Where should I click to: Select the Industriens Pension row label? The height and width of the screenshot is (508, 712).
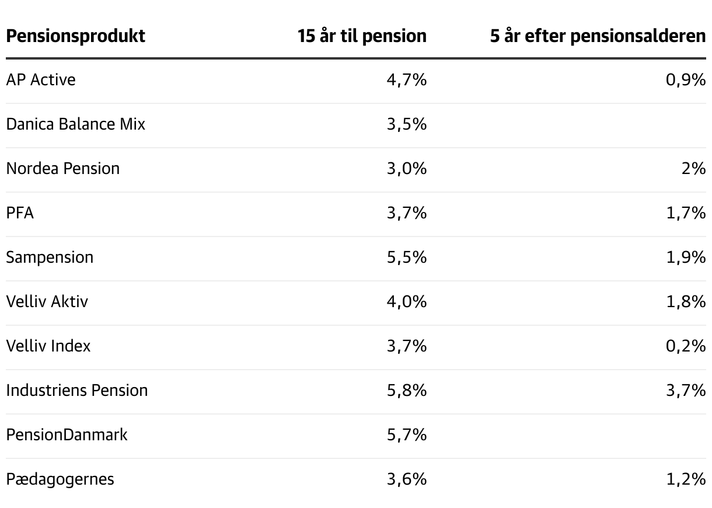[76, 391]
